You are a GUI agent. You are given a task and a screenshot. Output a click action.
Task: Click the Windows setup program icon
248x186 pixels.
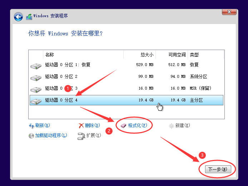pos(29,16)
